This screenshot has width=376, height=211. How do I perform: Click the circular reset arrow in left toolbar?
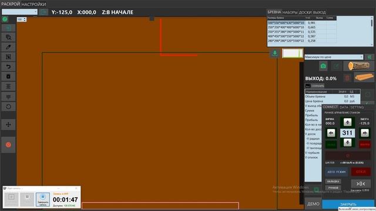(8, 107)
